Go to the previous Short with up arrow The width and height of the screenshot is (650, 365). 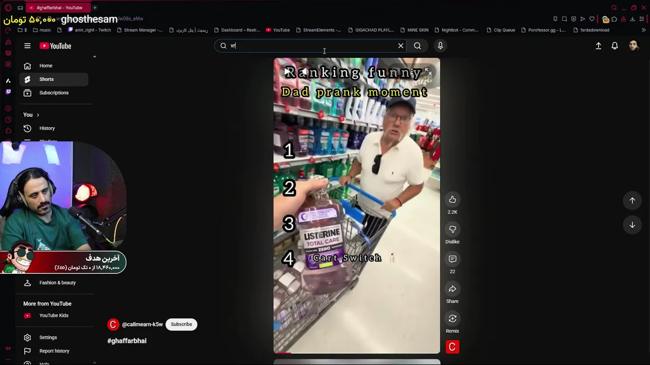(632, 200)
